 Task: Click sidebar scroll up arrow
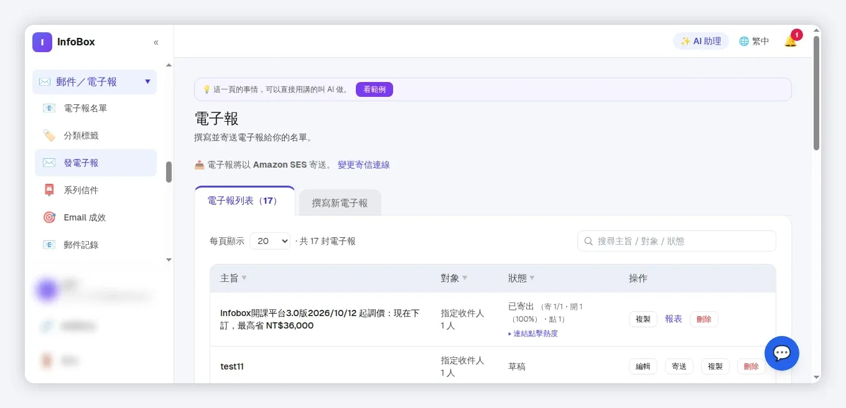tap(169, 65)
